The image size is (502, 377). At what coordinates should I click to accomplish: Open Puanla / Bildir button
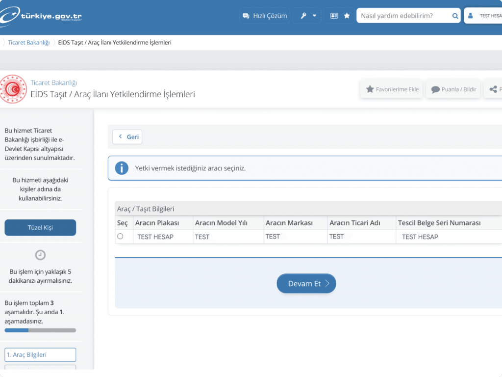(453, 89)
